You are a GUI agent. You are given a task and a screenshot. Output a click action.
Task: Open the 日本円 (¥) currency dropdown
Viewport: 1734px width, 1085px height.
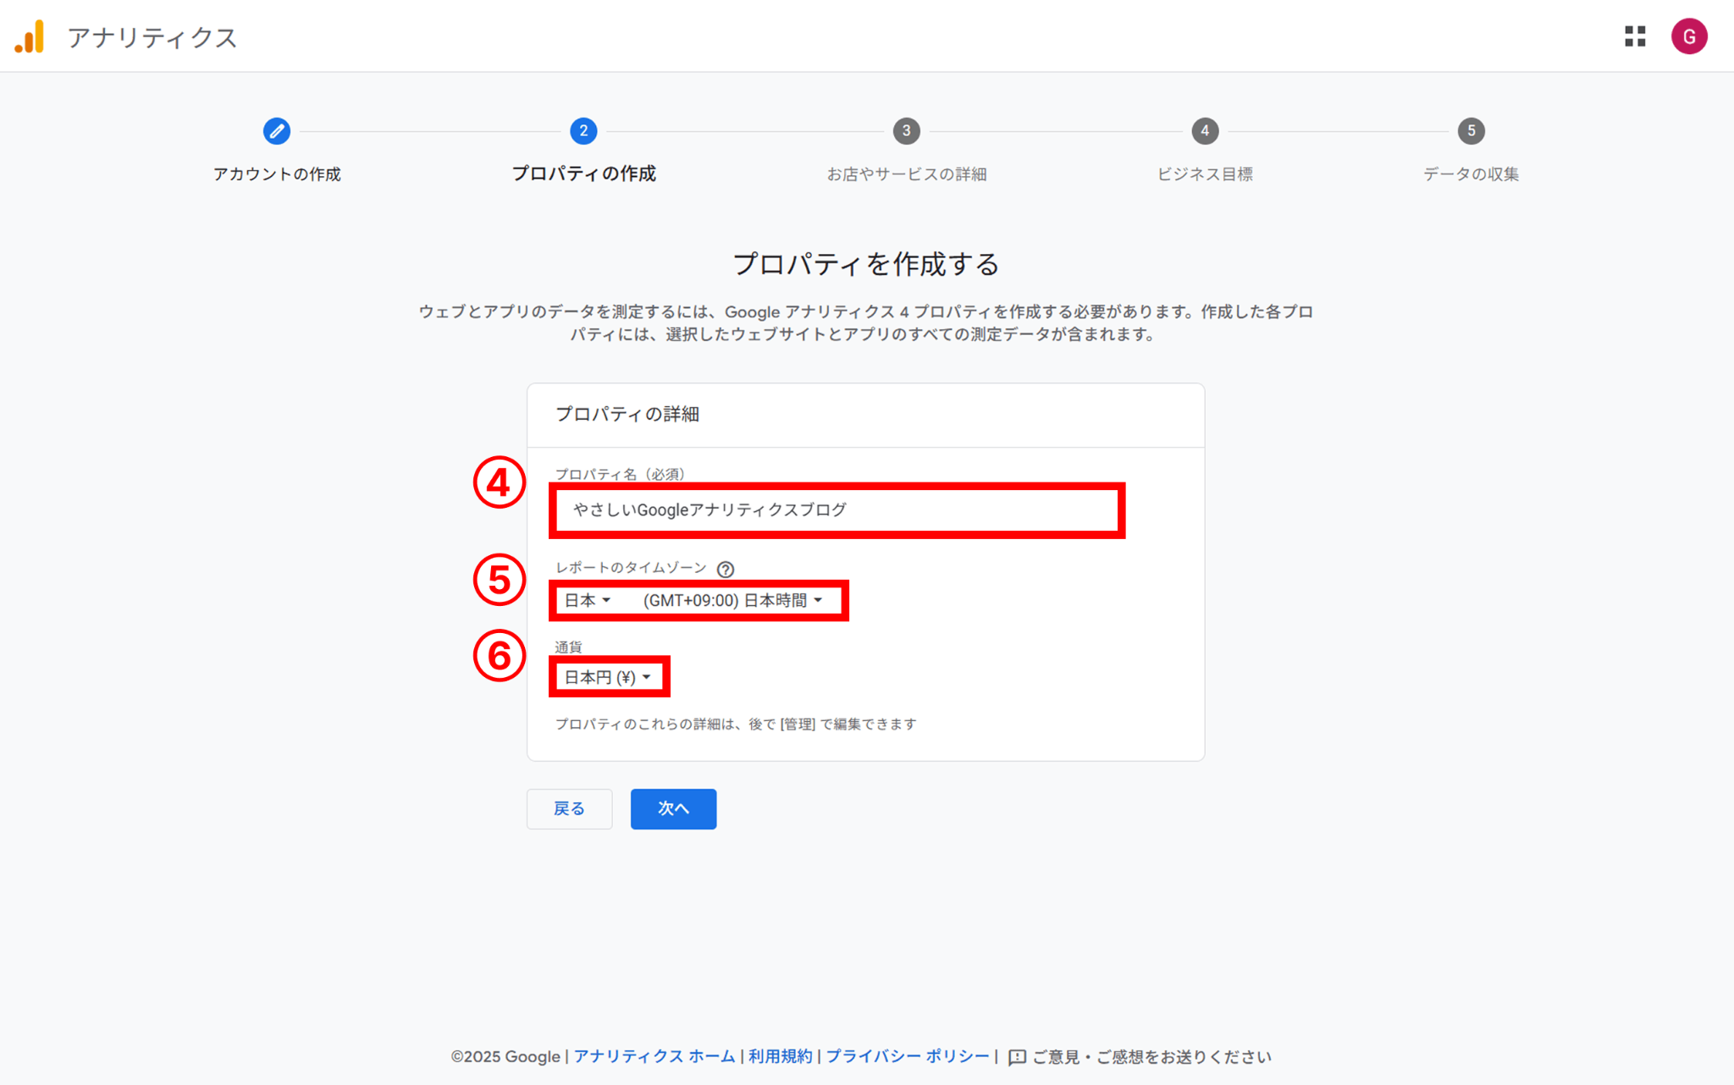click(608, 677)
